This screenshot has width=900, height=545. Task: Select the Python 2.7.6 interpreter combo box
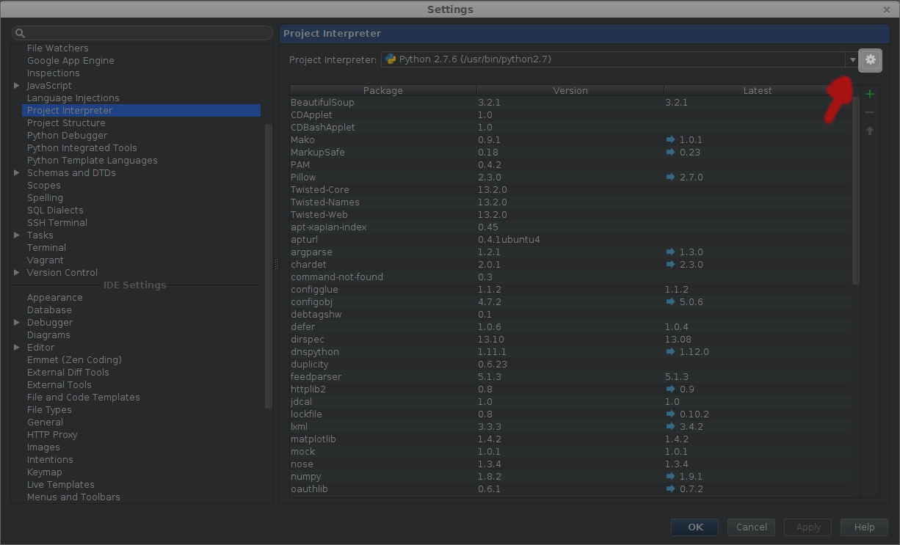(619, 59)
